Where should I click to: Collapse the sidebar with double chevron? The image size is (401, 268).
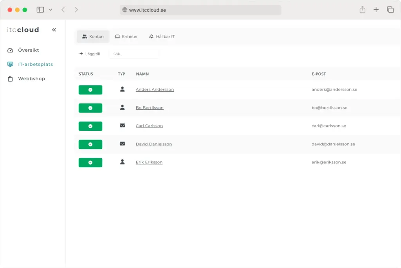click(54, 30)
